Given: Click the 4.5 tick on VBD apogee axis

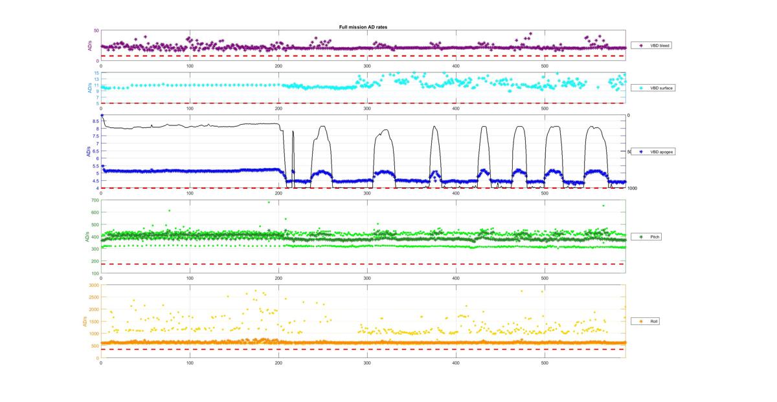Looking at the screenshot, I should (x=95, y=181).
